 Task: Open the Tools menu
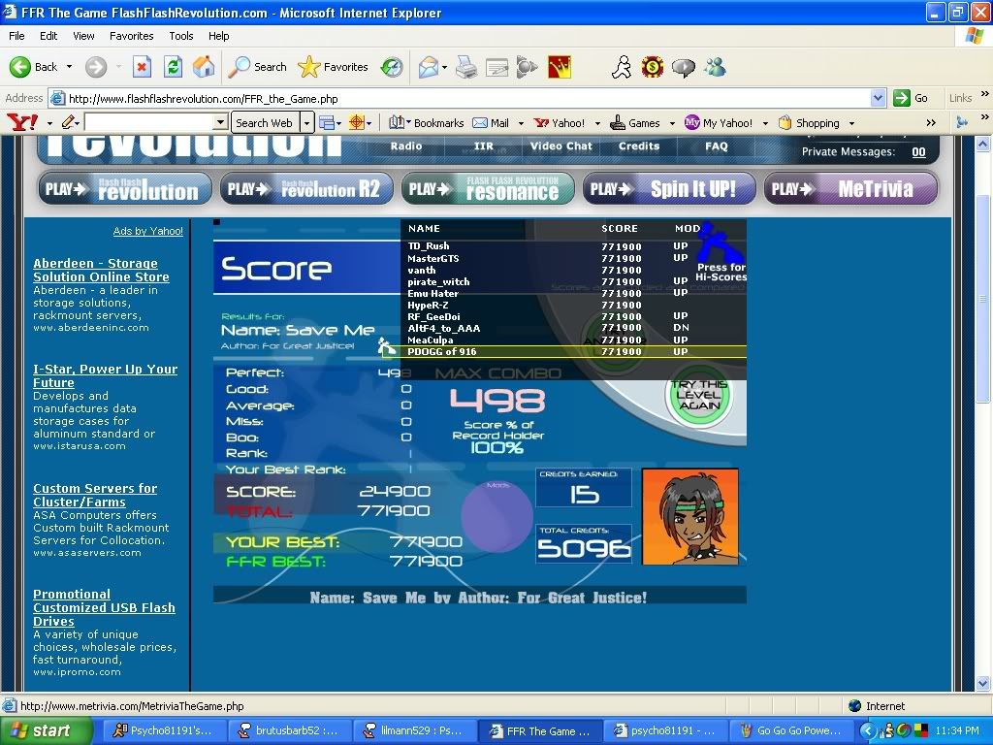(x=181, y=36)
